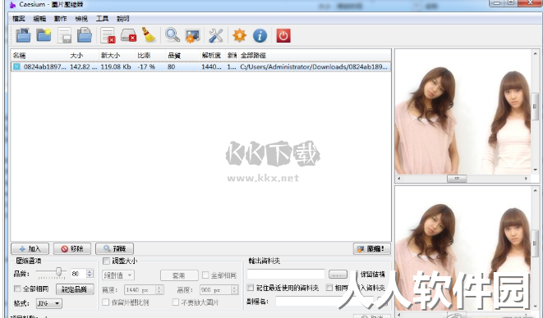This screenshot has width=543, height=318.
Task: Open settings via wrench and screwdriver icon
Action: click(x=216, y=35)
